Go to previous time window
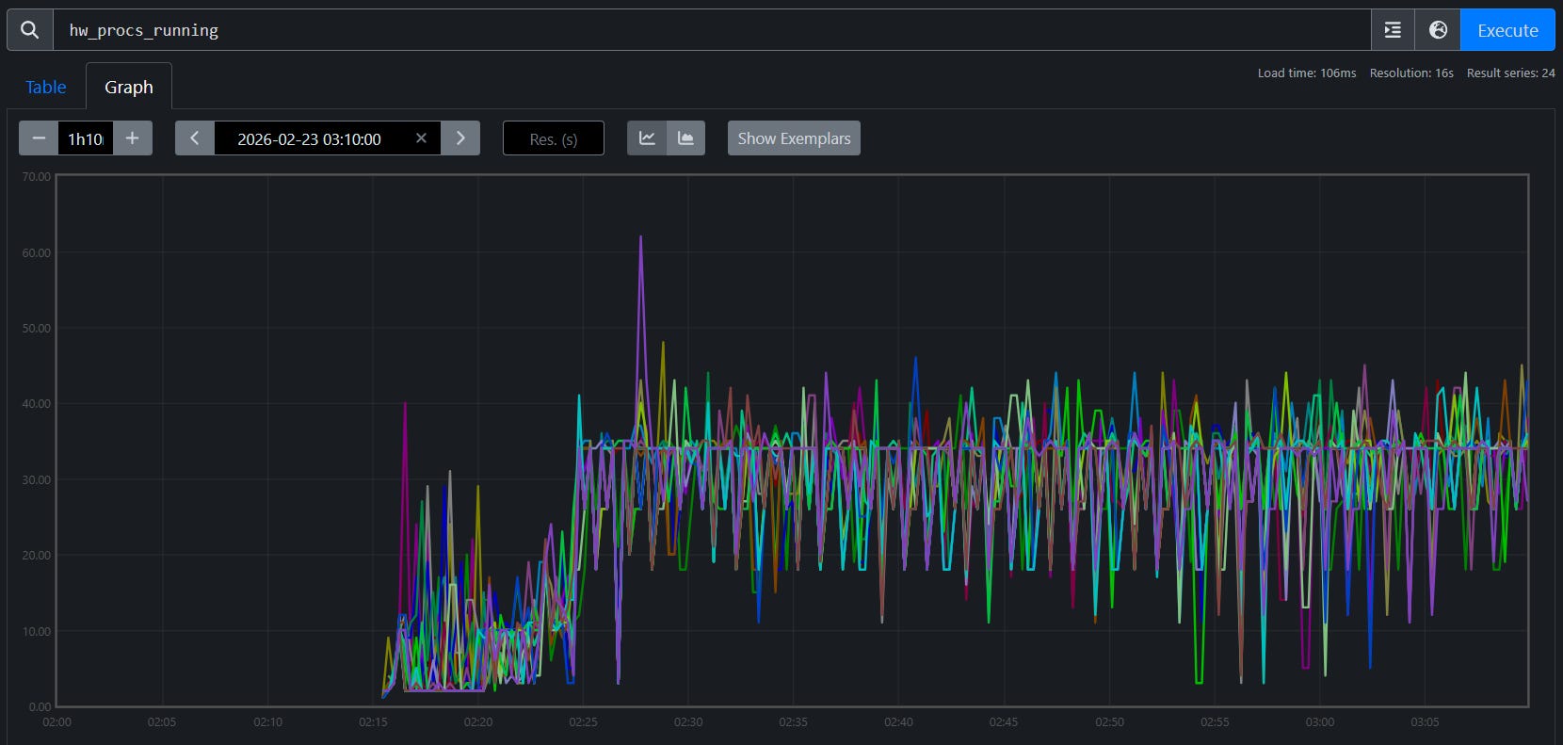The image size is (1563, 745). point(195,138)
